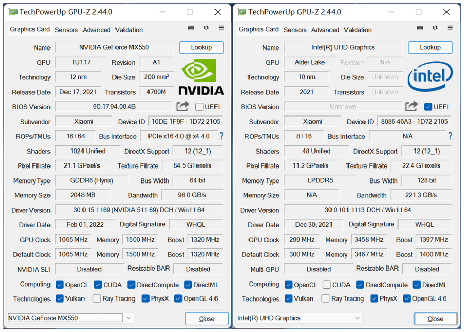This screenshot has width=464, height=332.
Task: Switch to Advanced tab in right window
Action: point(325,30)
